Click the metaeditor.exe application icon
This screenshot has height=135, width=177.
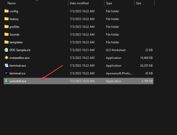pyautogui.click(x=7, y=58)
